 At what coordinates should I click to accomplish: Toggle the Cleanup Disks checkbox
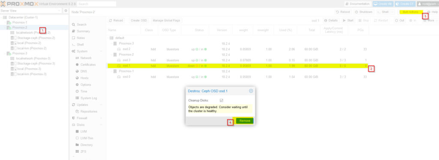coord(222,100)
